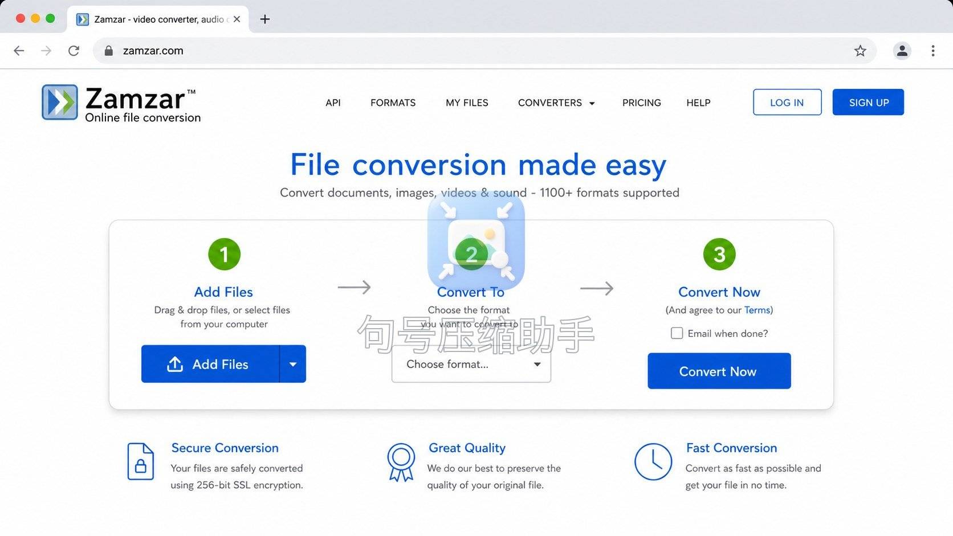Open the Terms link
Viewport: 953px width, 536px height.
[x=757, y=310]
